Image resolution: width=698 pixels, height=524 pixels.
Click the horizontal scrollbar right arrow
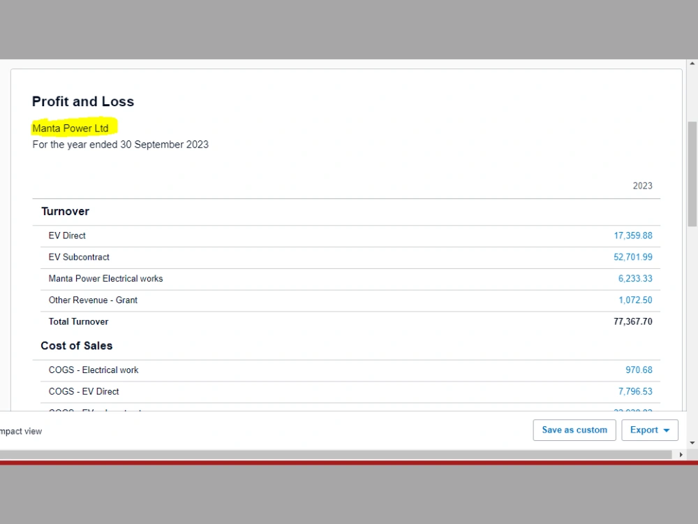pyautogui.click(x=681, y=455)
